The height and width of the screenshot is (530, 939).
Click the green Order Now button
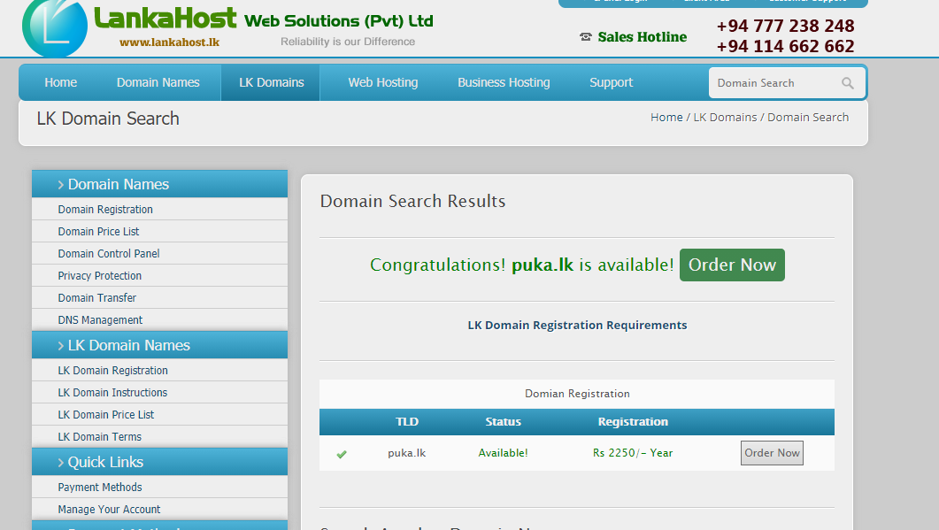point(732,265)
